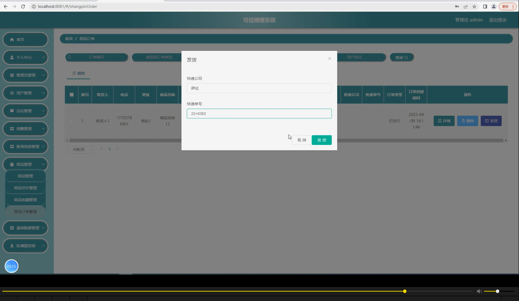
Task: Open 商品订单管理 submenu item
Action: pos(25,212)
